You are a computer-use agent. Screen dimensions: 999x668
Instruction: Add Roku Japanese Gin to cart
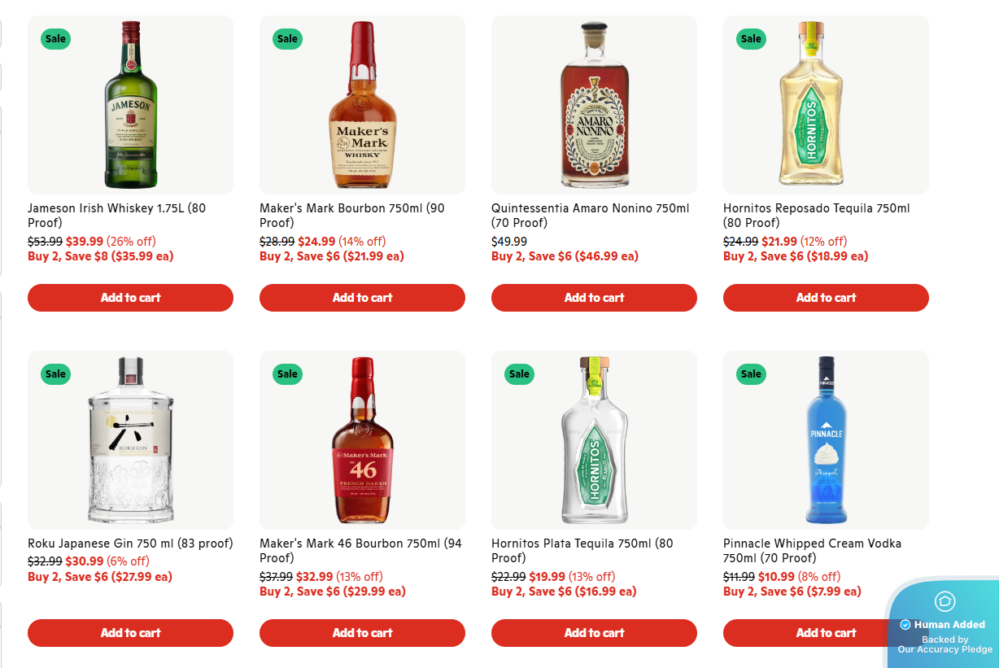pos(130,633)
